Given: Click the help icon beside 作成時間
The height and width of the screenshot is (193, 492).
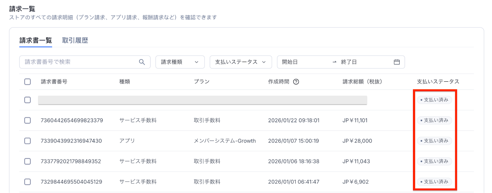Looking at the screenshot, I should [x=296, y=82].
